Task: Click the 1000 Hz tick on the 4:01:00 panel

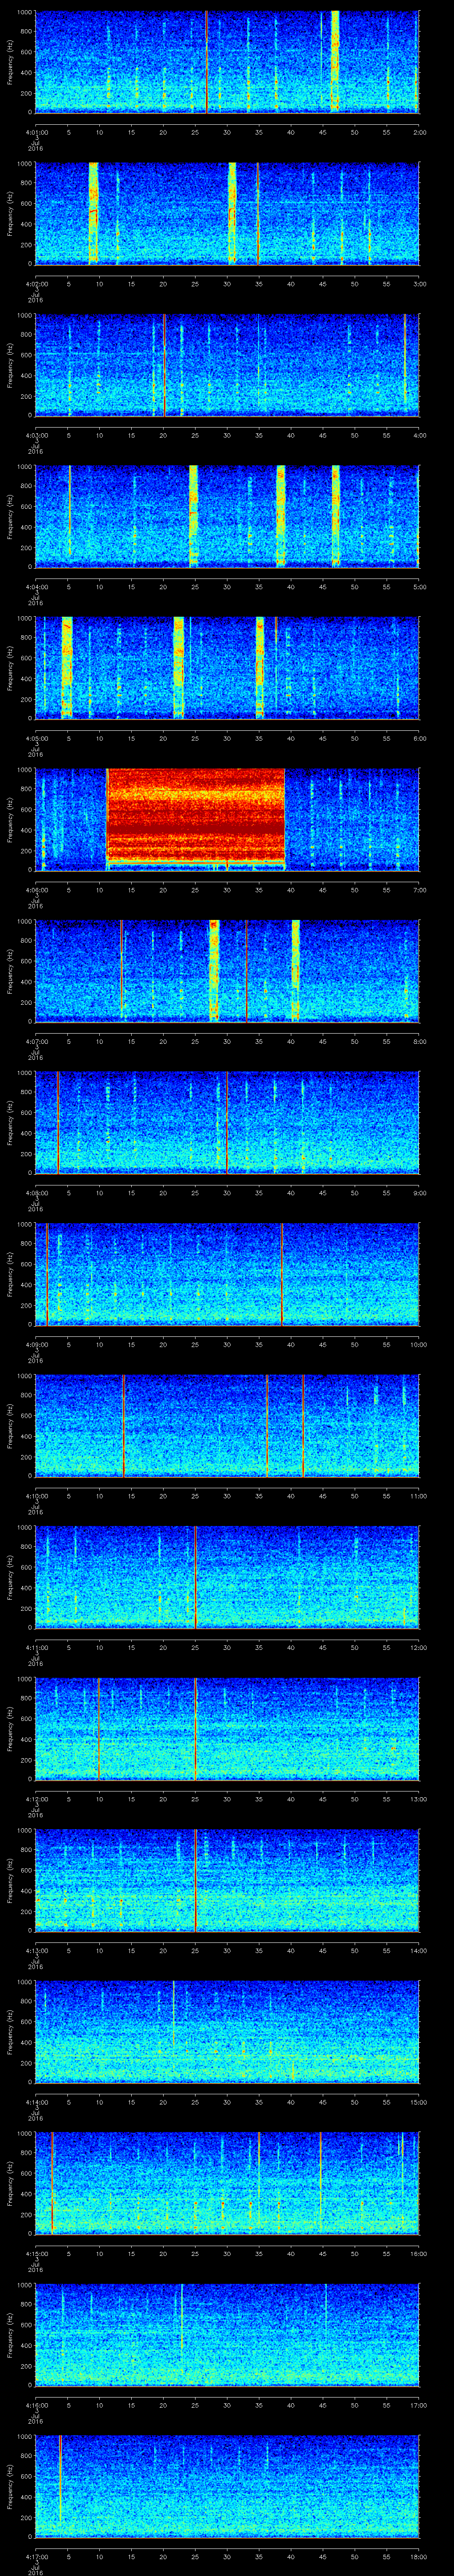Action: [x=24, y=12]
